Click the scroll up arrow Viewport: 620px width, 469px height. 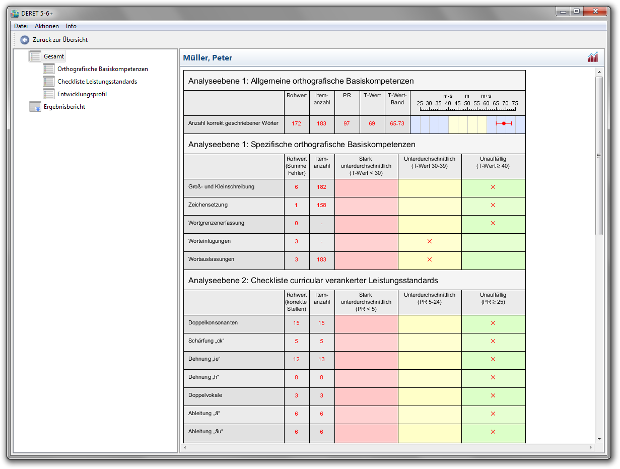click(599, 73)
